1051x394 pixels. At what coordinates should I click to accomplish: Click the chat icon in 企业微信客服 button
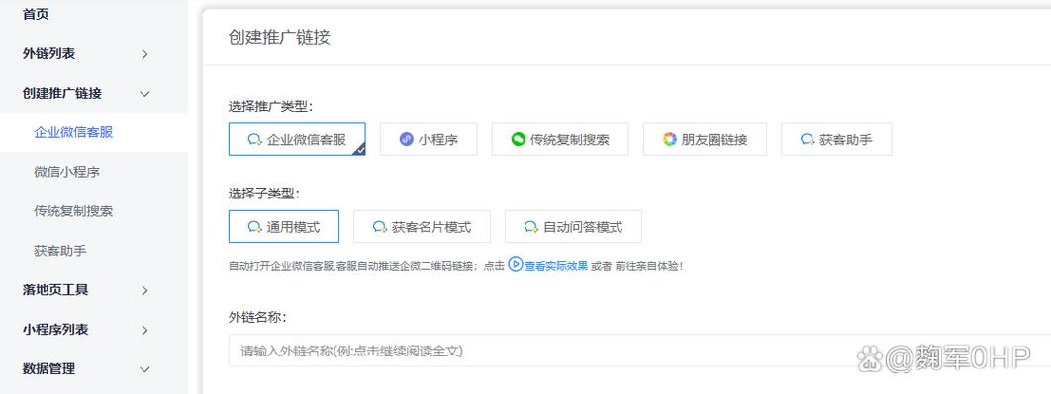(254, 140)
